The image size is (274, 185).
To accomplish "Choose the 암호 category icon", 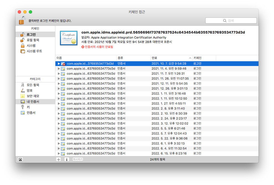I will [23, 90].
